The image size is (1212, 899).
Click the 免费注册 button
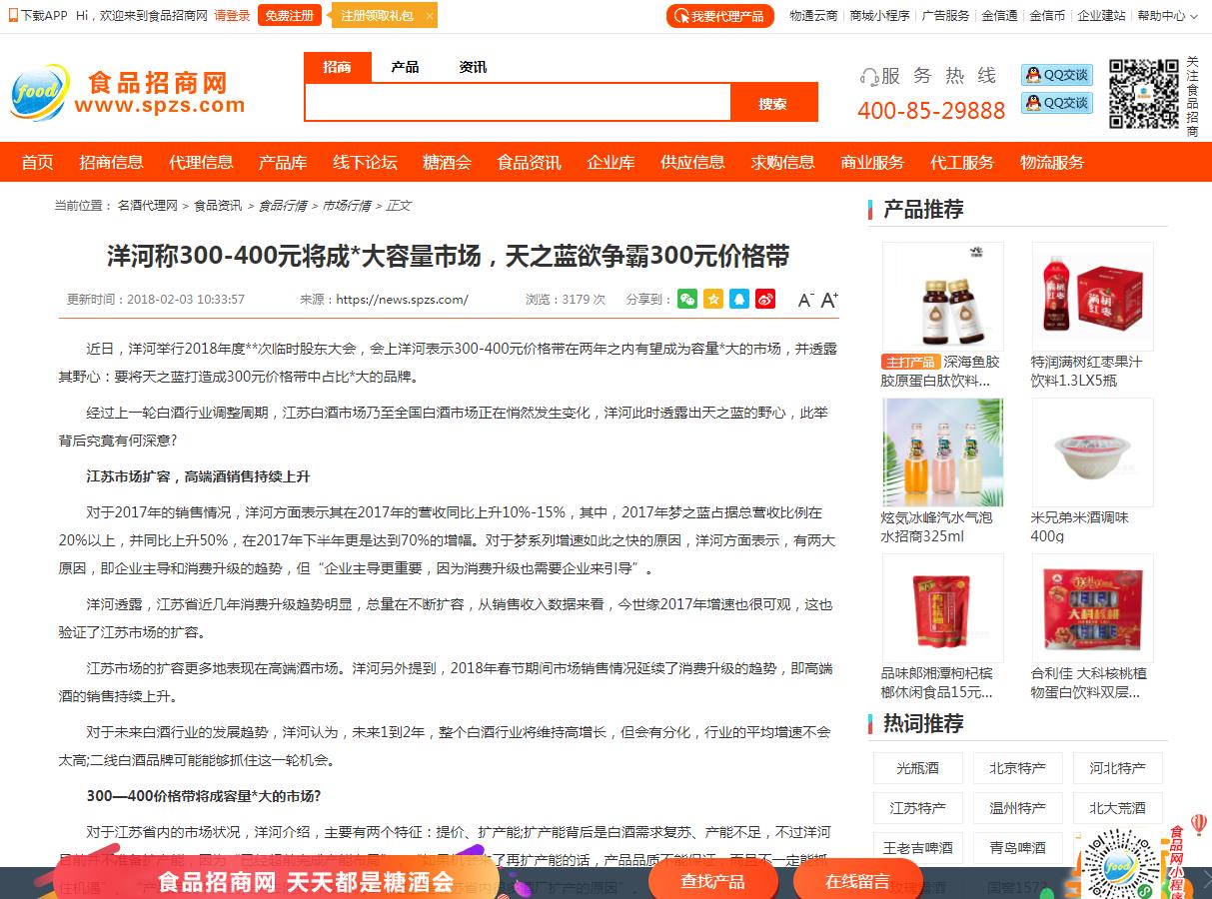coord(289,15)
